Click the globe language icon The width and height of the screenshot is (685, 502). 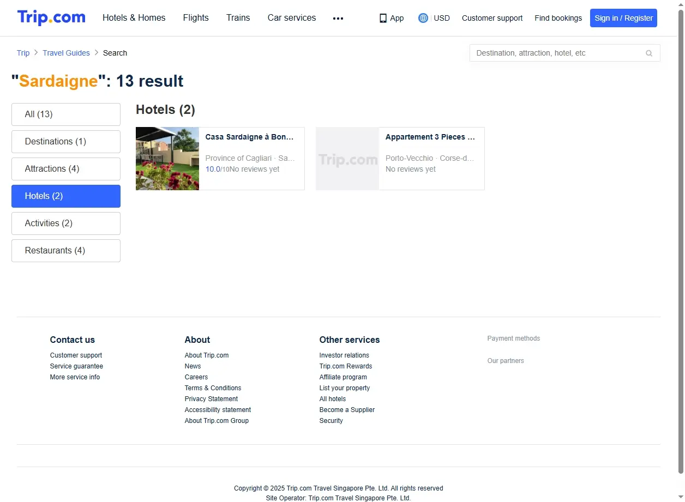423,18
